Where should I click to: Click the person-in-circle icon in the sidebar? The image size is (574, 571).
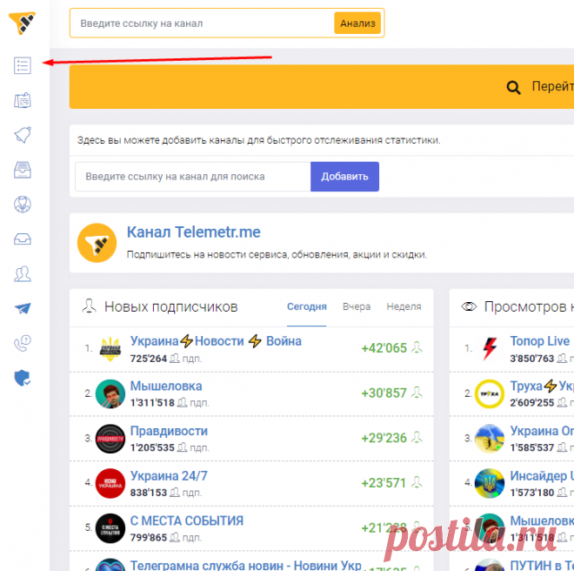[x=23, y=205]
